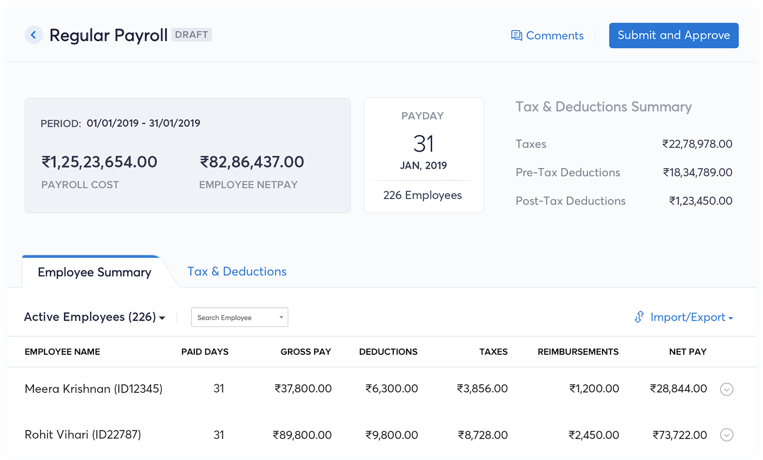Open the Search Employee dropdown arrow
The image size is (763, 460).
click(281, 317)
